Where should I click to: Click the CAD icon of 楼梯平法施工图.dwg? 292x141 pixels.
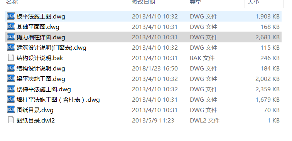(11, 89)
